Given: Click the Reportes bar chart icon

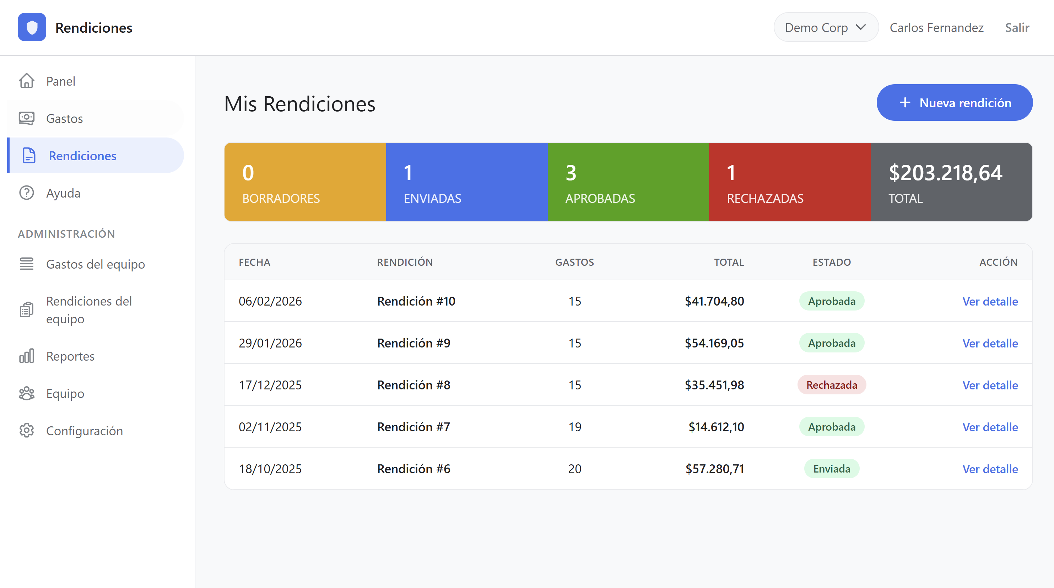Looking at the screenshot, I should 27,356.
